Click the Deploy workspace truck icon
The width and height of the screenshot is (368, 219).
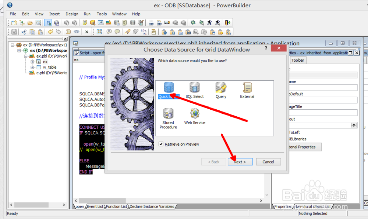[167, 23]
